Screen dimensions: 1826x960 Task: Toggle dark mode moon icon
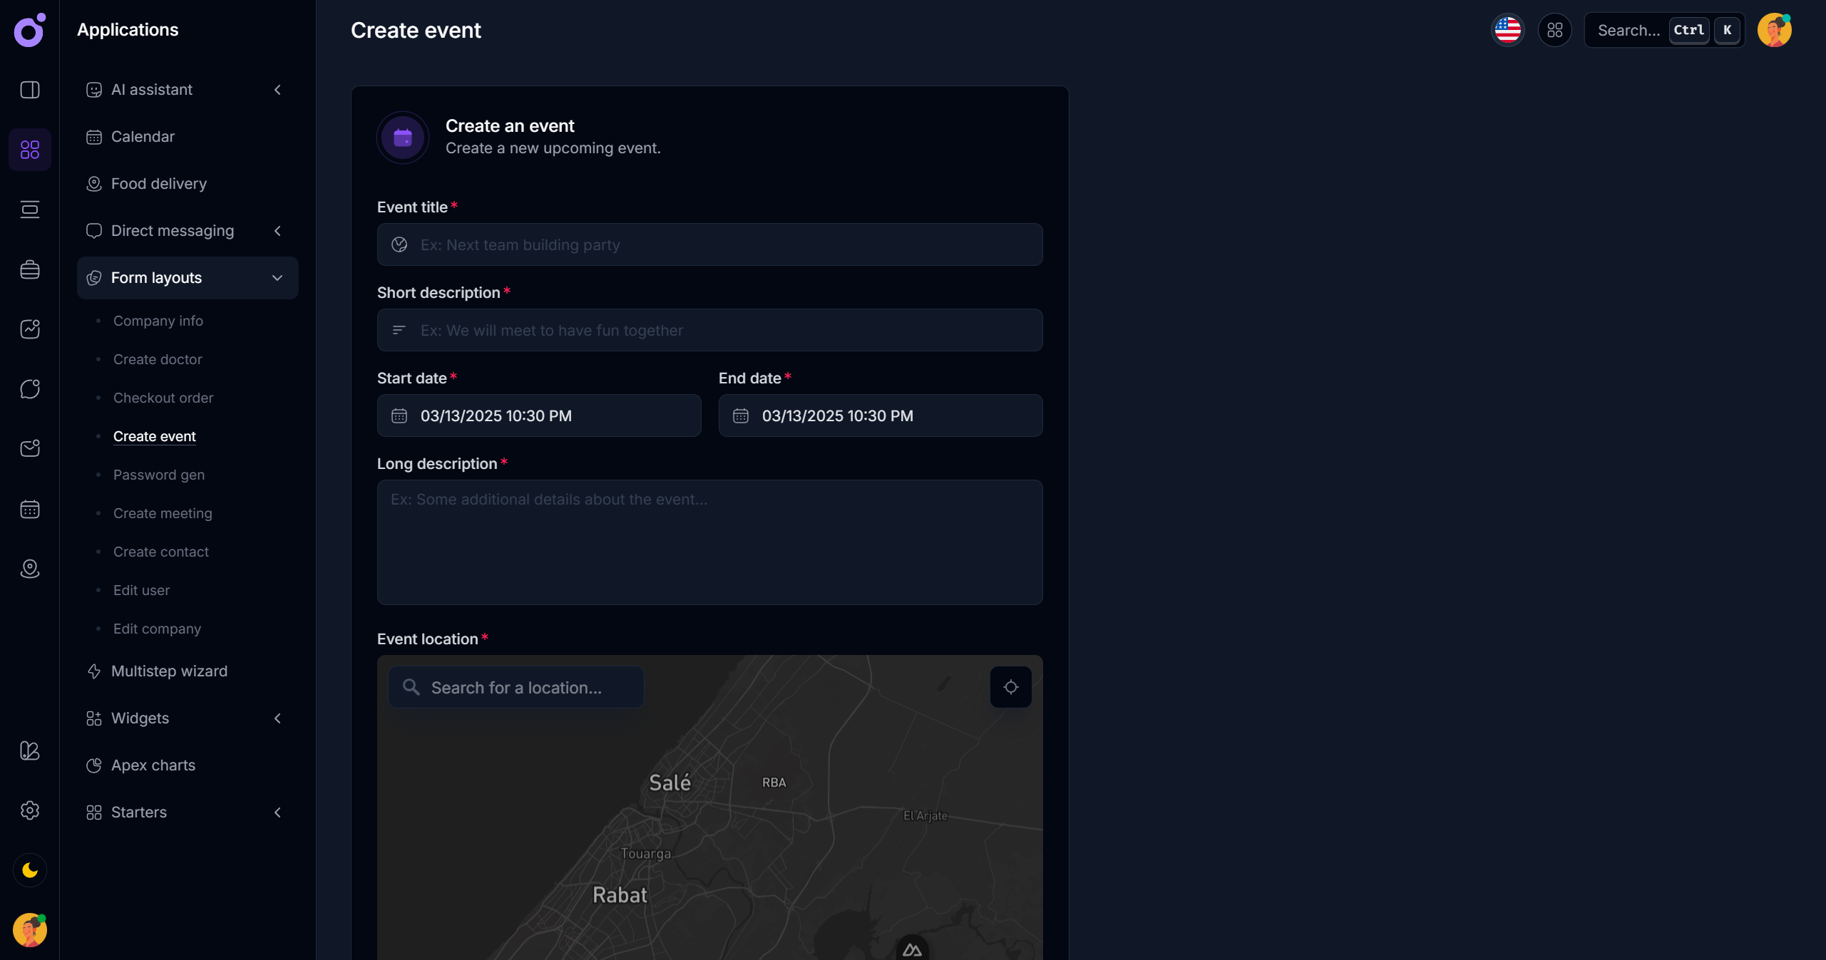pyautogui.click(x=29, y=870)
